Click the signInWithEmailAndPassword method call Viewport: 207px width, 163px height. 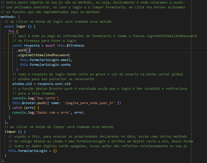coord(42,55)
